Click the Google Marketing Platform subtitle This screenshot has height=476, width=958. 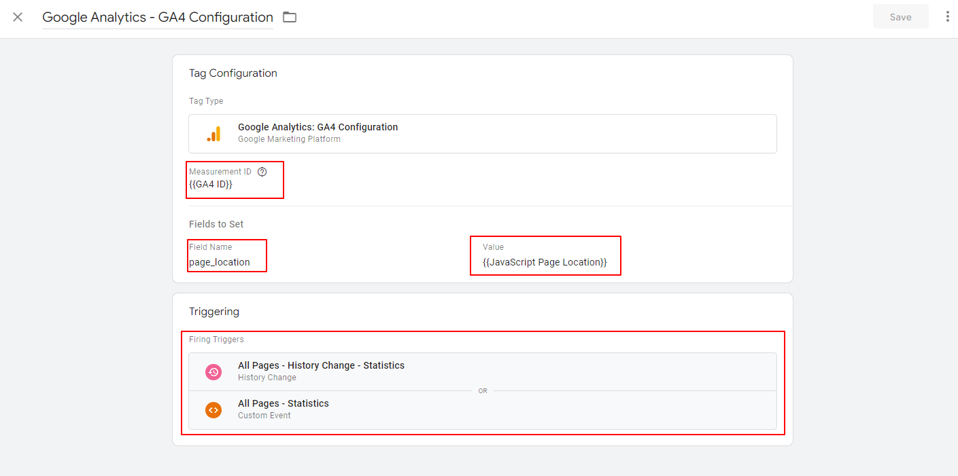point(289,139)
